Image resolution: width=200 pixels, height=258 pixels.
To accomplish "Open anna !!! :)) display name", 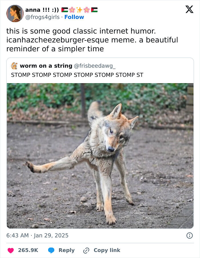I will (x=42, y=10).
